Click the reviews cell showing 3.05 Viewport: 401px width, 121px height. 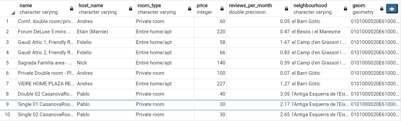(x=259, y=94)
